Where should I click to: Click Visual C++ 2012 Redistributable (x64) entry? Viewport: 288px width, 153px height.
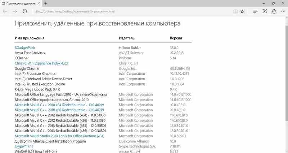[60, 115]
